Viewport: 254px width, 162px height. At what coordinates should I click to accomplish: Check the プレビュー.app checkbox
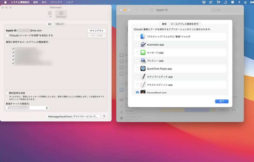(x=137, y=60)
